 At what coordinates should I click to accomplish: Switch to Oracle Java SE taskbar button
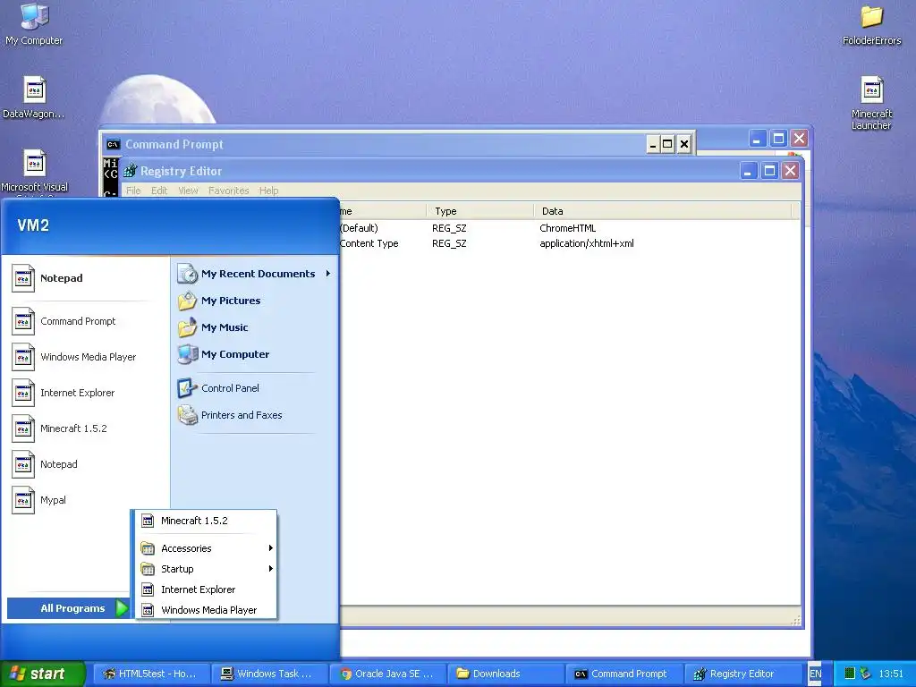pos(387,674)
